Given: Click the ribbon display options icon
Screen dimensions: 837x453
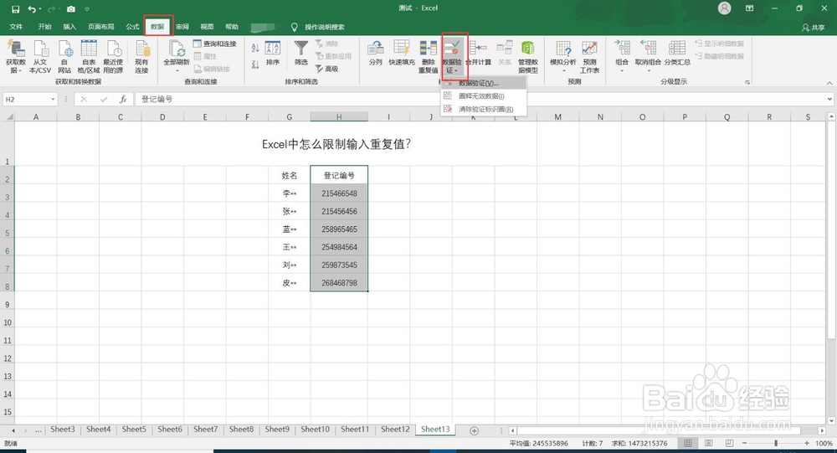Looking at the screenshot, I should tap(749, 8).
